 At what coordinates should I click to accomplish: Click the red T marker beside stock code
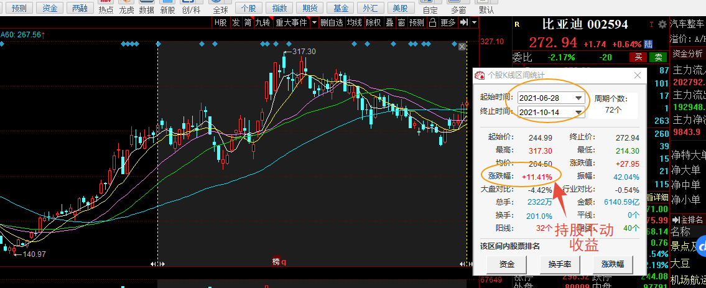click(x=651, y=24)
